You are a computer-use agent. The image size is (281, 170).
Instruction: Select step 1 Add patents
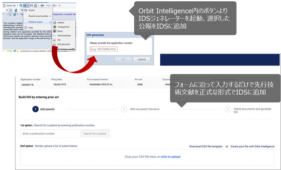pos(44,109)
